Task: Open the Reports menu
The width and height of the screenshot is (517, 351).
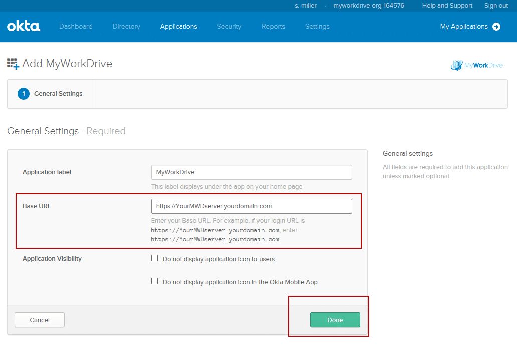Action: (273, 27)
